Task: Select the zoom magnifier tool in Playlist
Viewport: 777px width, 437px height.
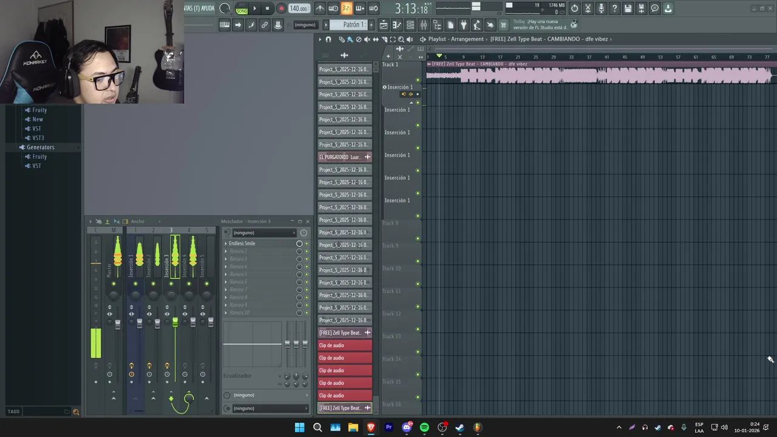Action: click(x=401, y=39)
